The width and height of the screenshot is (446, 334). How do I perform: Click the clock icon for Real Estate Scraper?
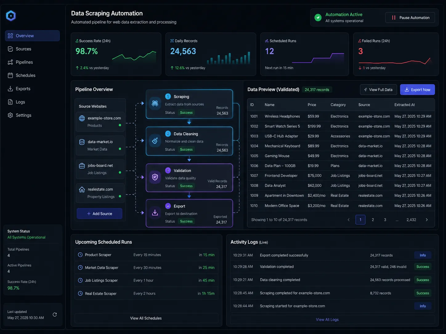(x=80, y=293)
